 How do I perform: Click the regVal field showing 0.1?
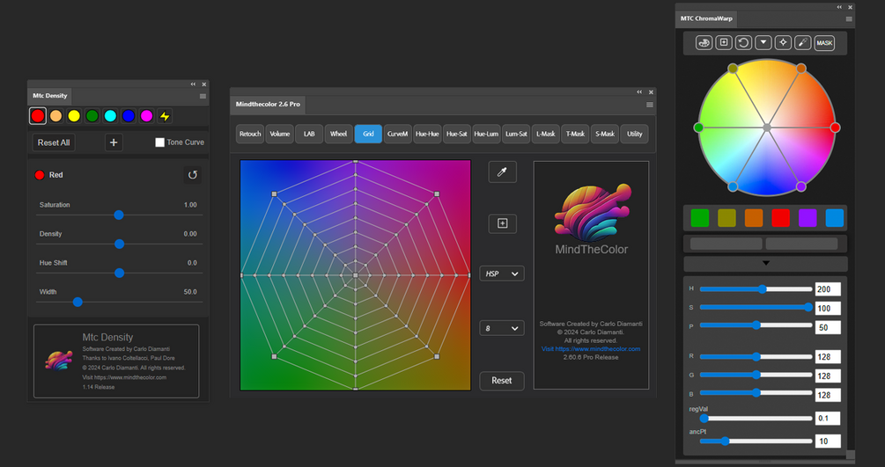(828, 419)
